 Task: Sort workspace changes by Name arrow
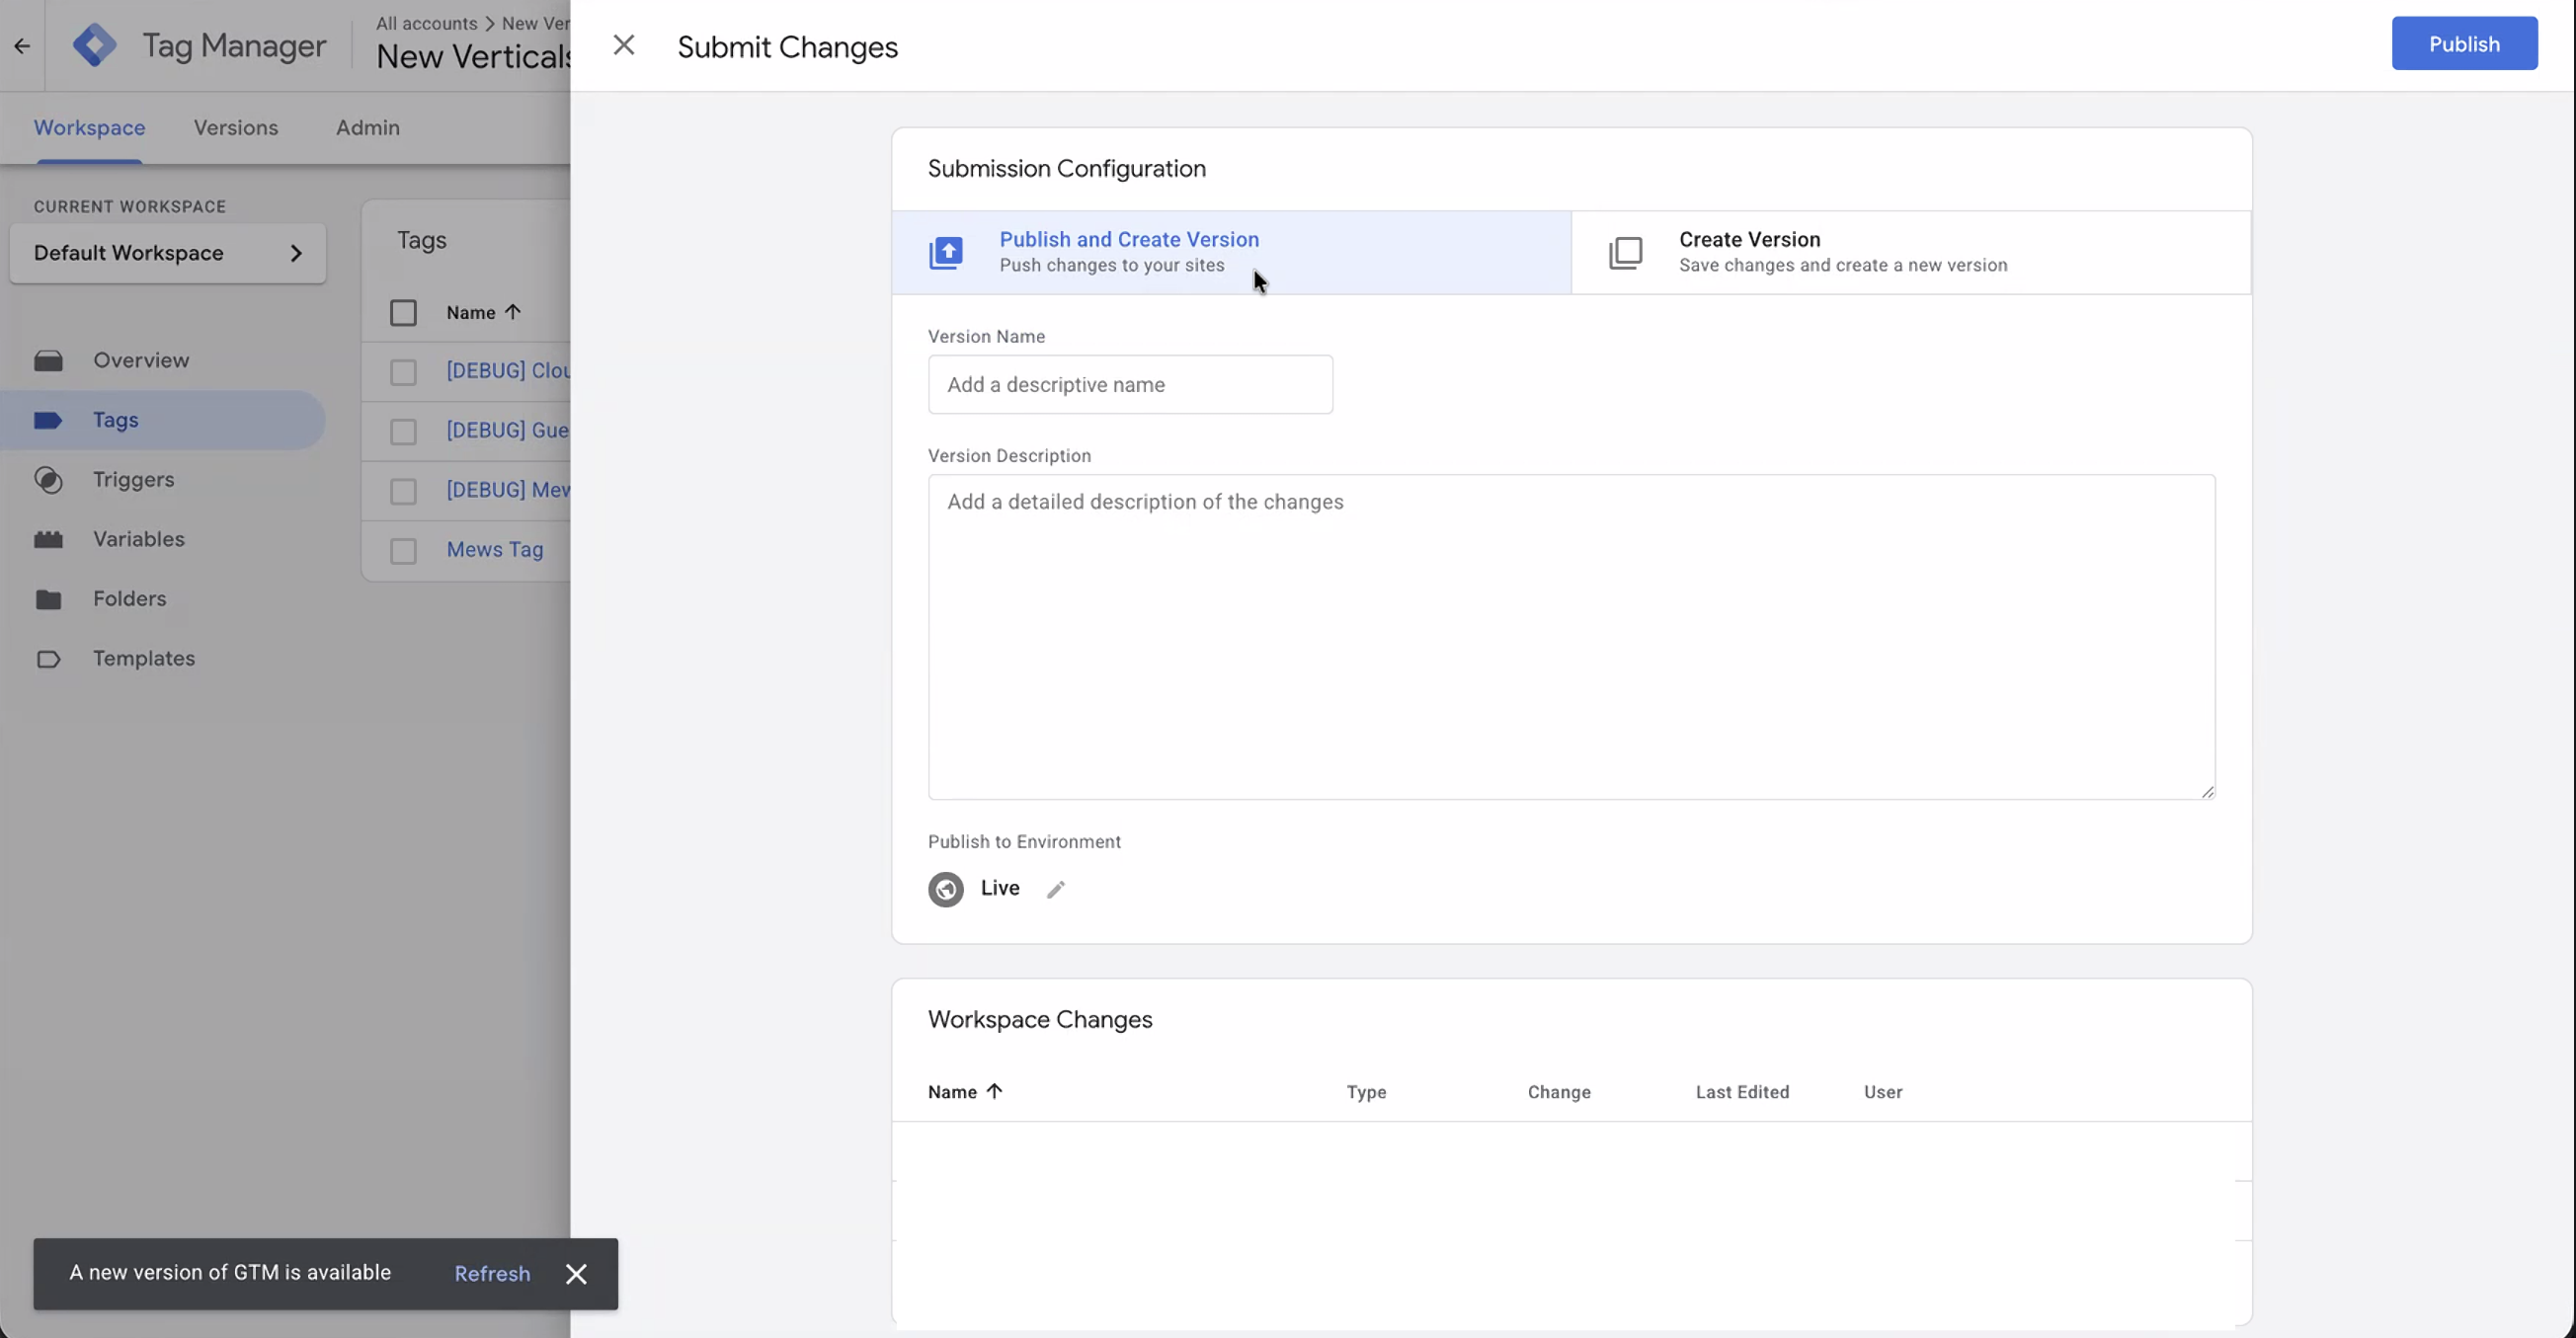point(994,1091)
